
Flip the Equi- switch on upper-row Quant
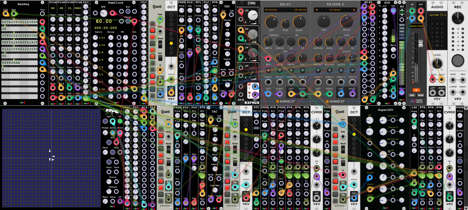point(160,58)
